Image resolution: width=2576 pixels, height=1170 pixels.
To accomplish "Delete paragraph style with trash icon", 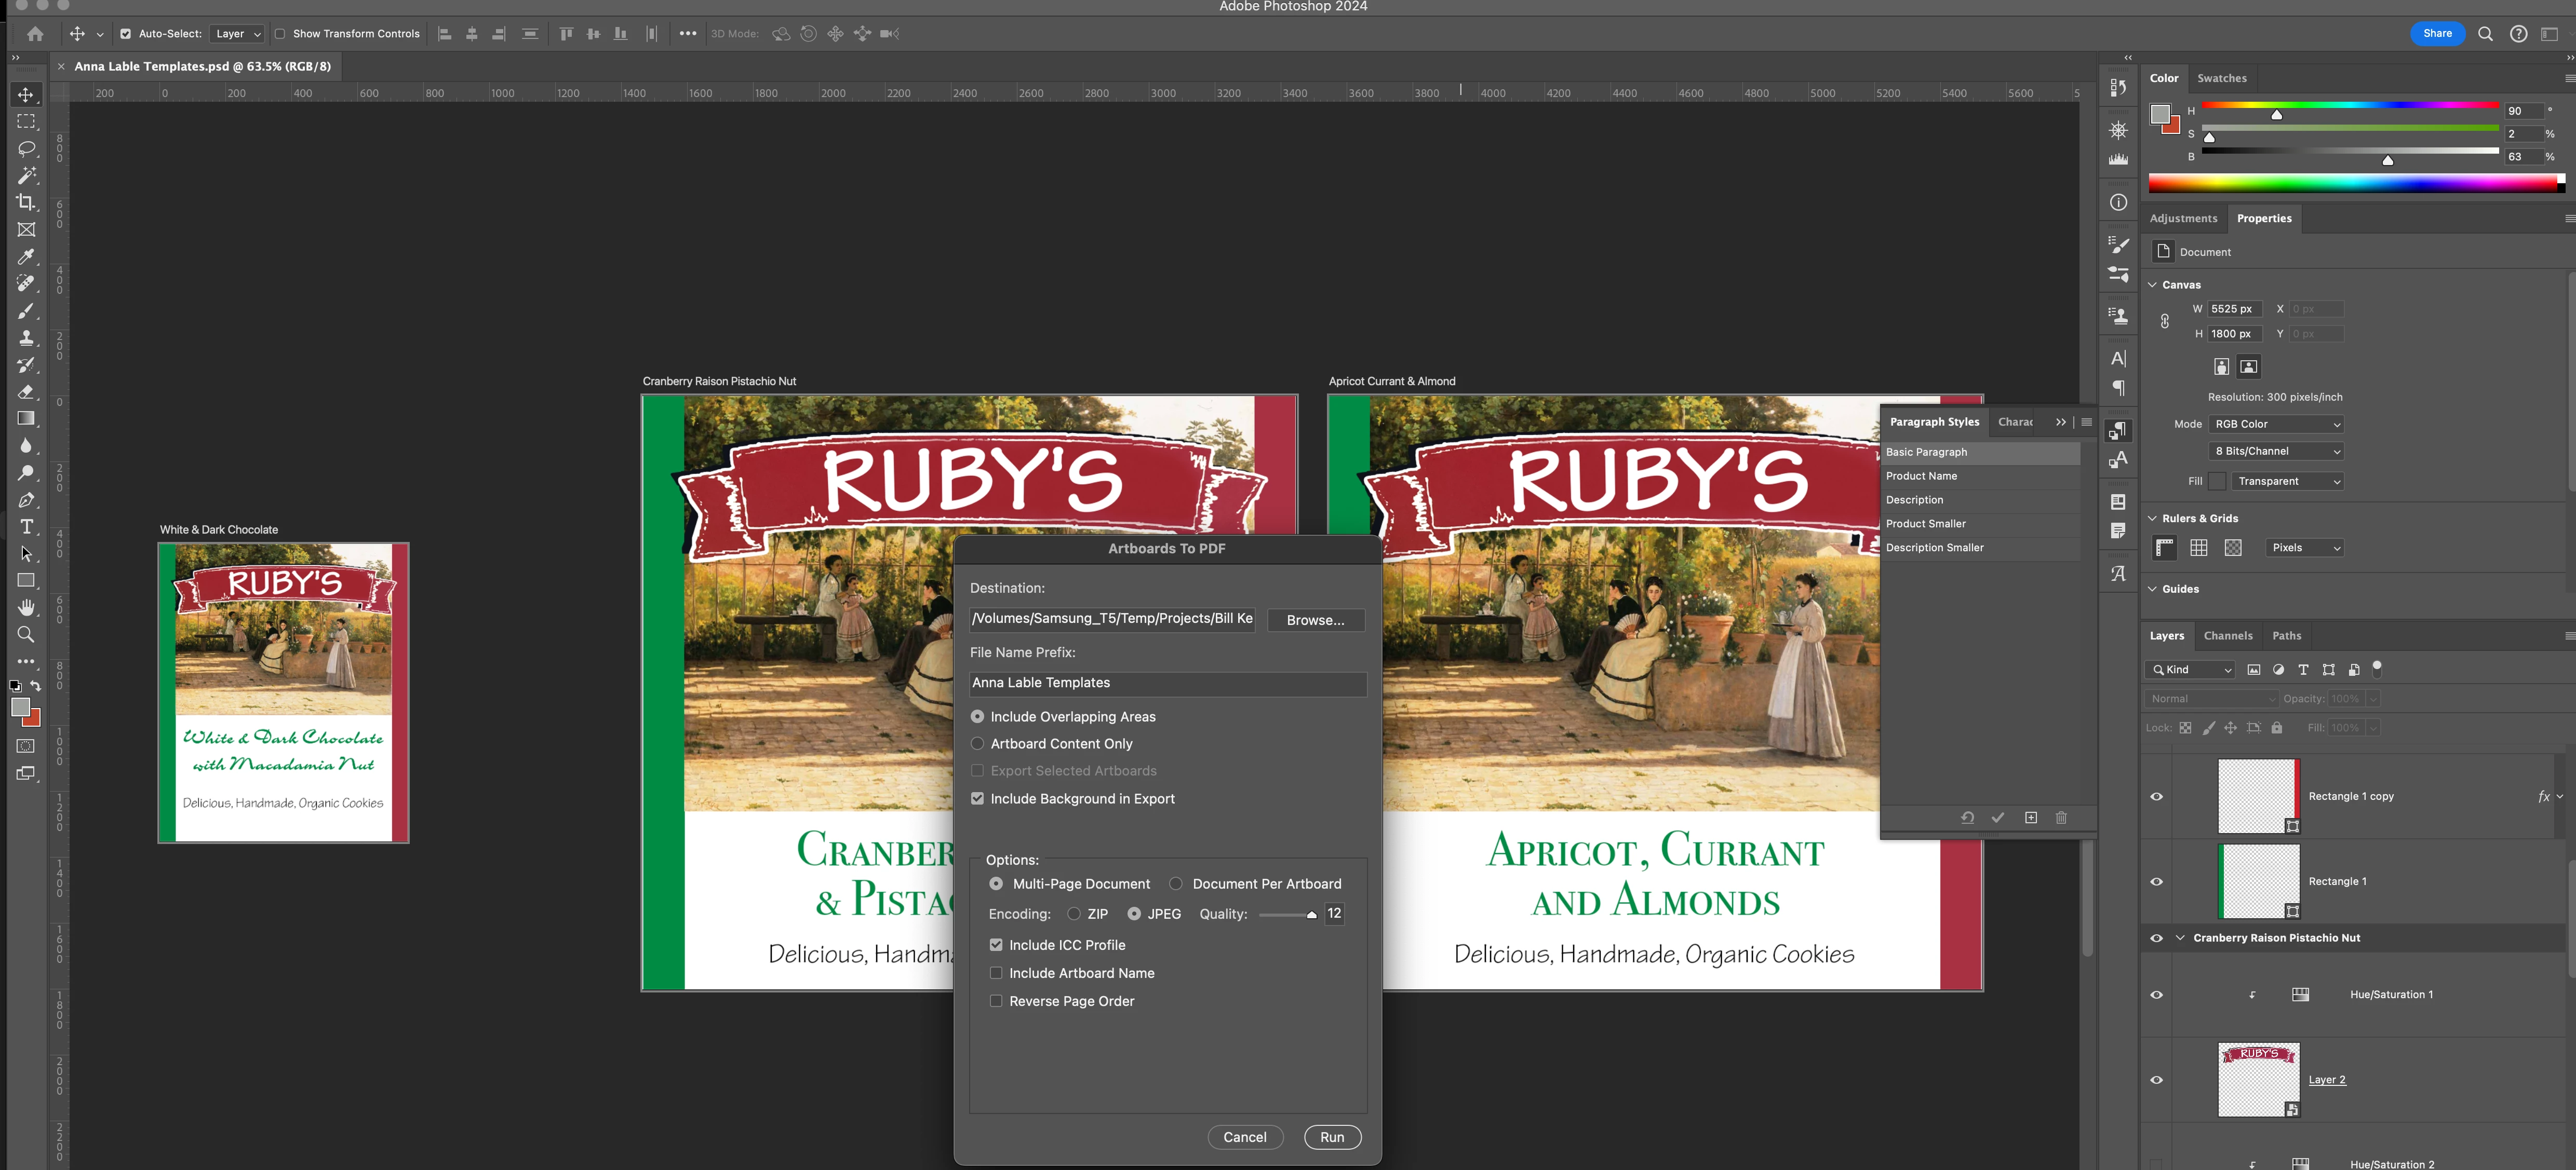I will coord(2060,818).
